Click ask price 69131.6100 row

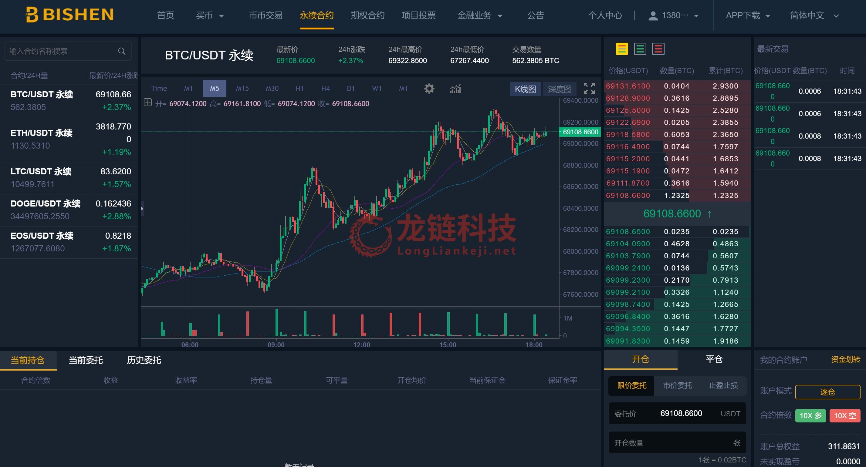[x=677, y=86]
